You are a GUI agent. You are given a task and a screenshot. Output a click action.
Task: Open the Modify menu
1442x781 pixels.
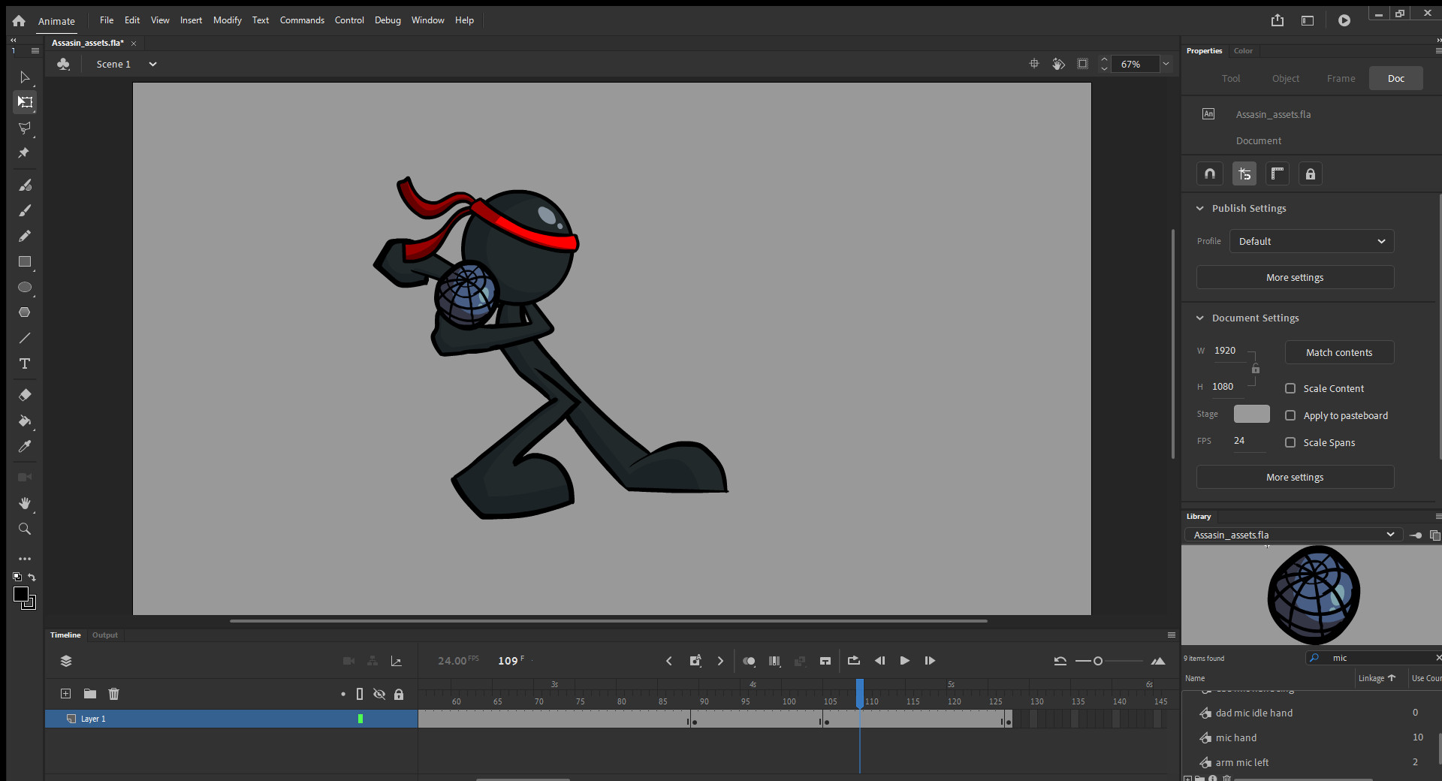coord(227,20)
